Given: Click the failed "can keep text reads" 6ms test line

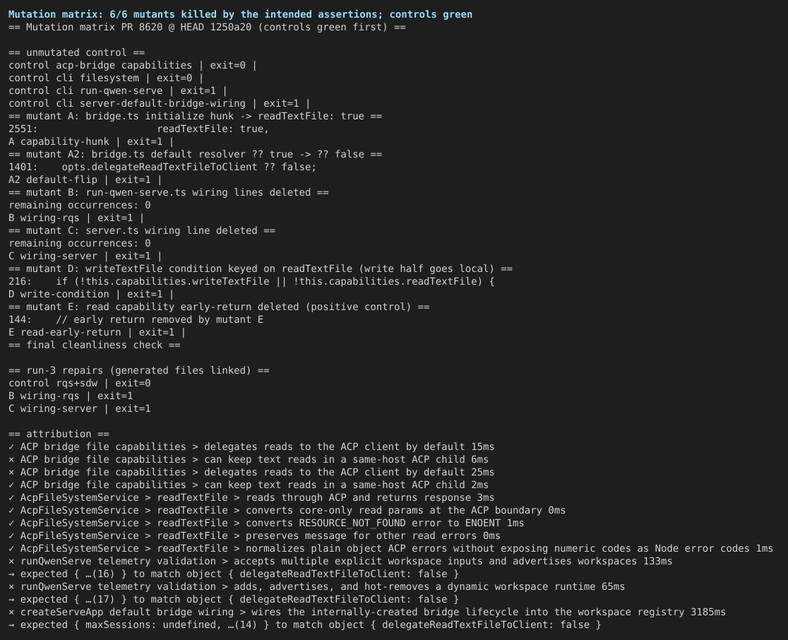Looking at the screenshot, I should 249,459.
